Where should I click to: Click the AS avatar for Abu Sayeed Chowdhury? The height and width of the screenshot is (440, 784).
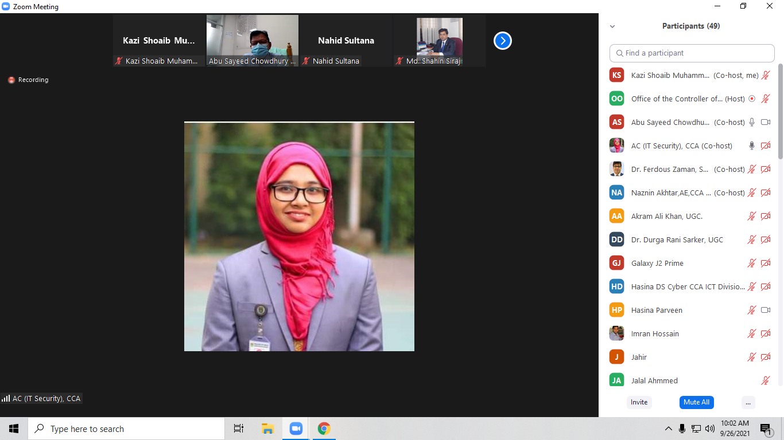[x=616, y=122]
